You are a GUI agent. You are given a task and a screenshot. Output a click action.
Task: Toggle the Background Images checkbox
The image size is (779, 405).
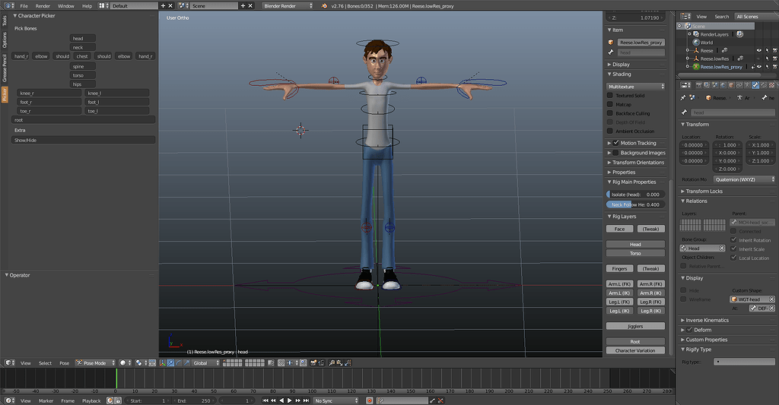[x=616, y=153]
